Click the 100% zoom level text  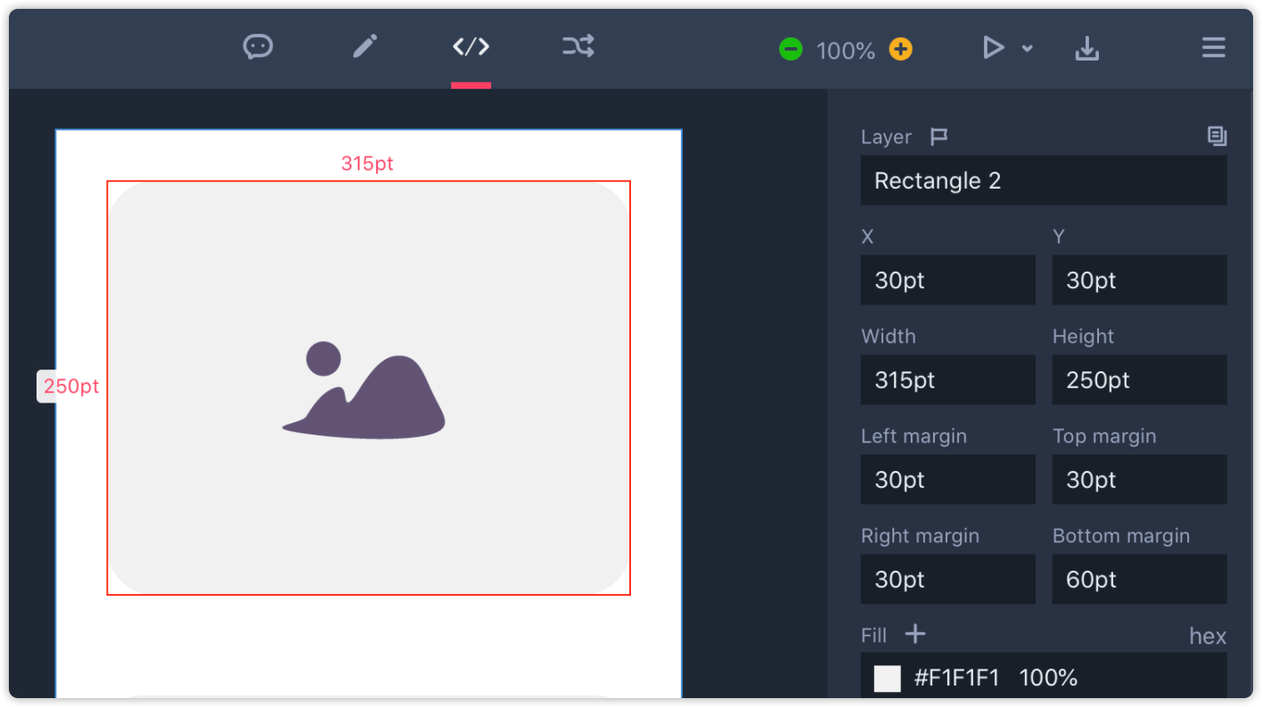point(846,51)
